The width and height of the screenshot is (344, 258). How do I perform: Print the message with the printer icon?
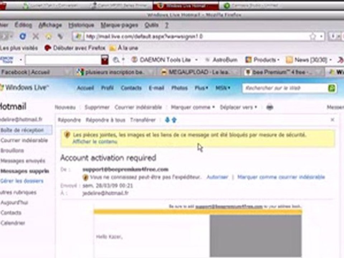pyautogui.click(x=269, y=107)
